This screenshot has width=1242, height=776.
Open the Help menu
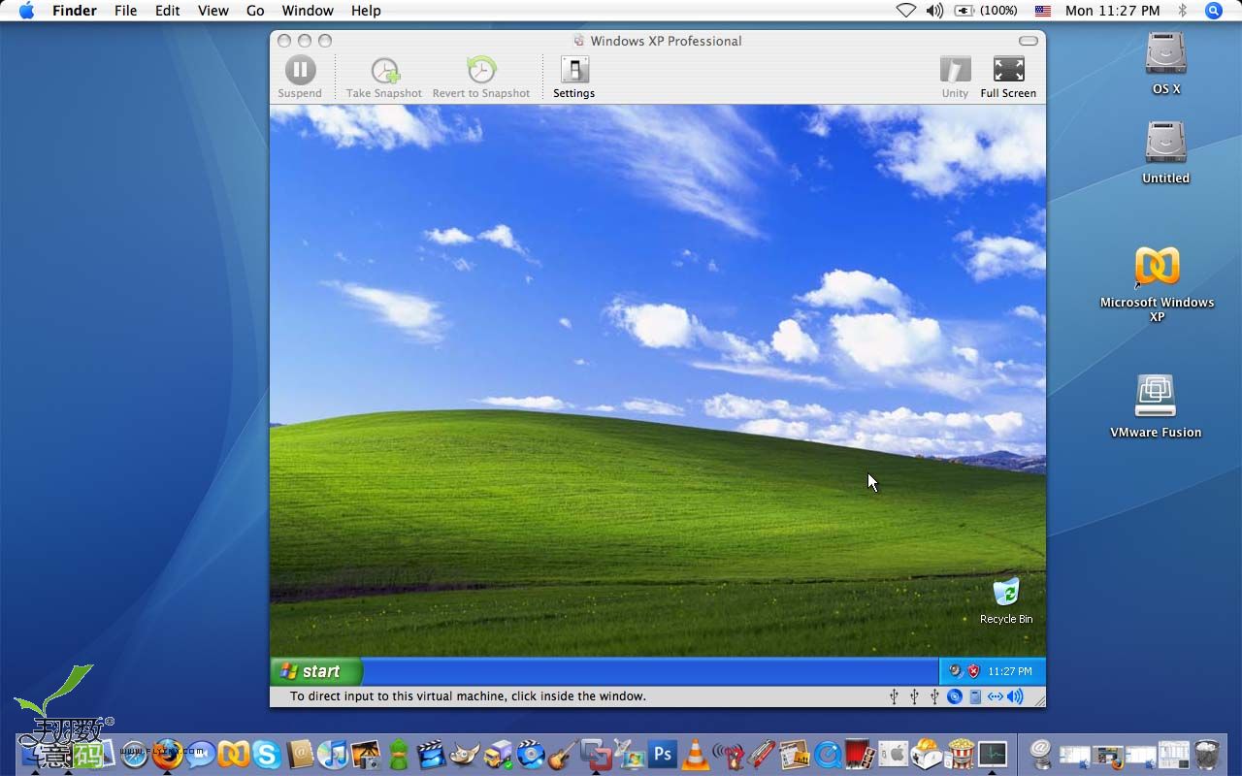click(366, 11)
